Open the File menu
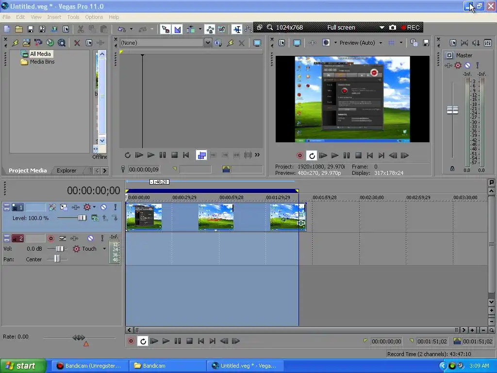Image resolution: width=497 pixels, height=373 pixels. pyautogui.click(x=6, y=17)
